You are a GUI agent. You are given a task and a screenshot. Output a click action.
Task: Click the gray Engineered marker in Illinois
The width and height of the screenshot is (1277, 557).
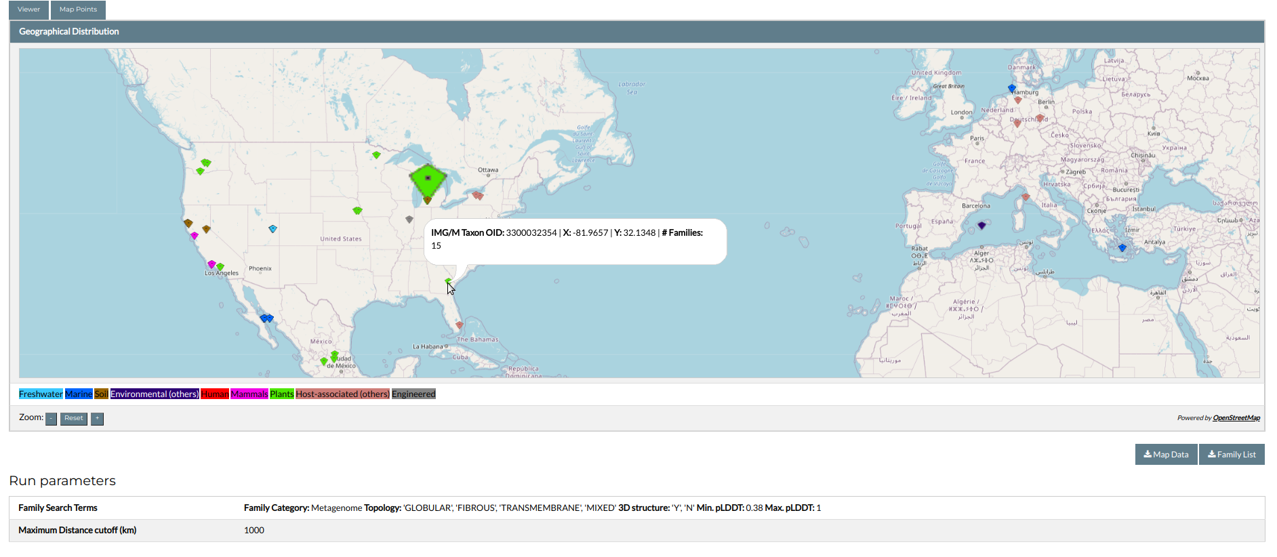click(409, 220)
